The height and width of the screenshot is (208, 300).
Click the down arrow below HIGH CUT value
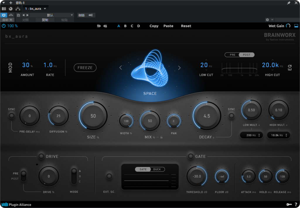point(272,70)
